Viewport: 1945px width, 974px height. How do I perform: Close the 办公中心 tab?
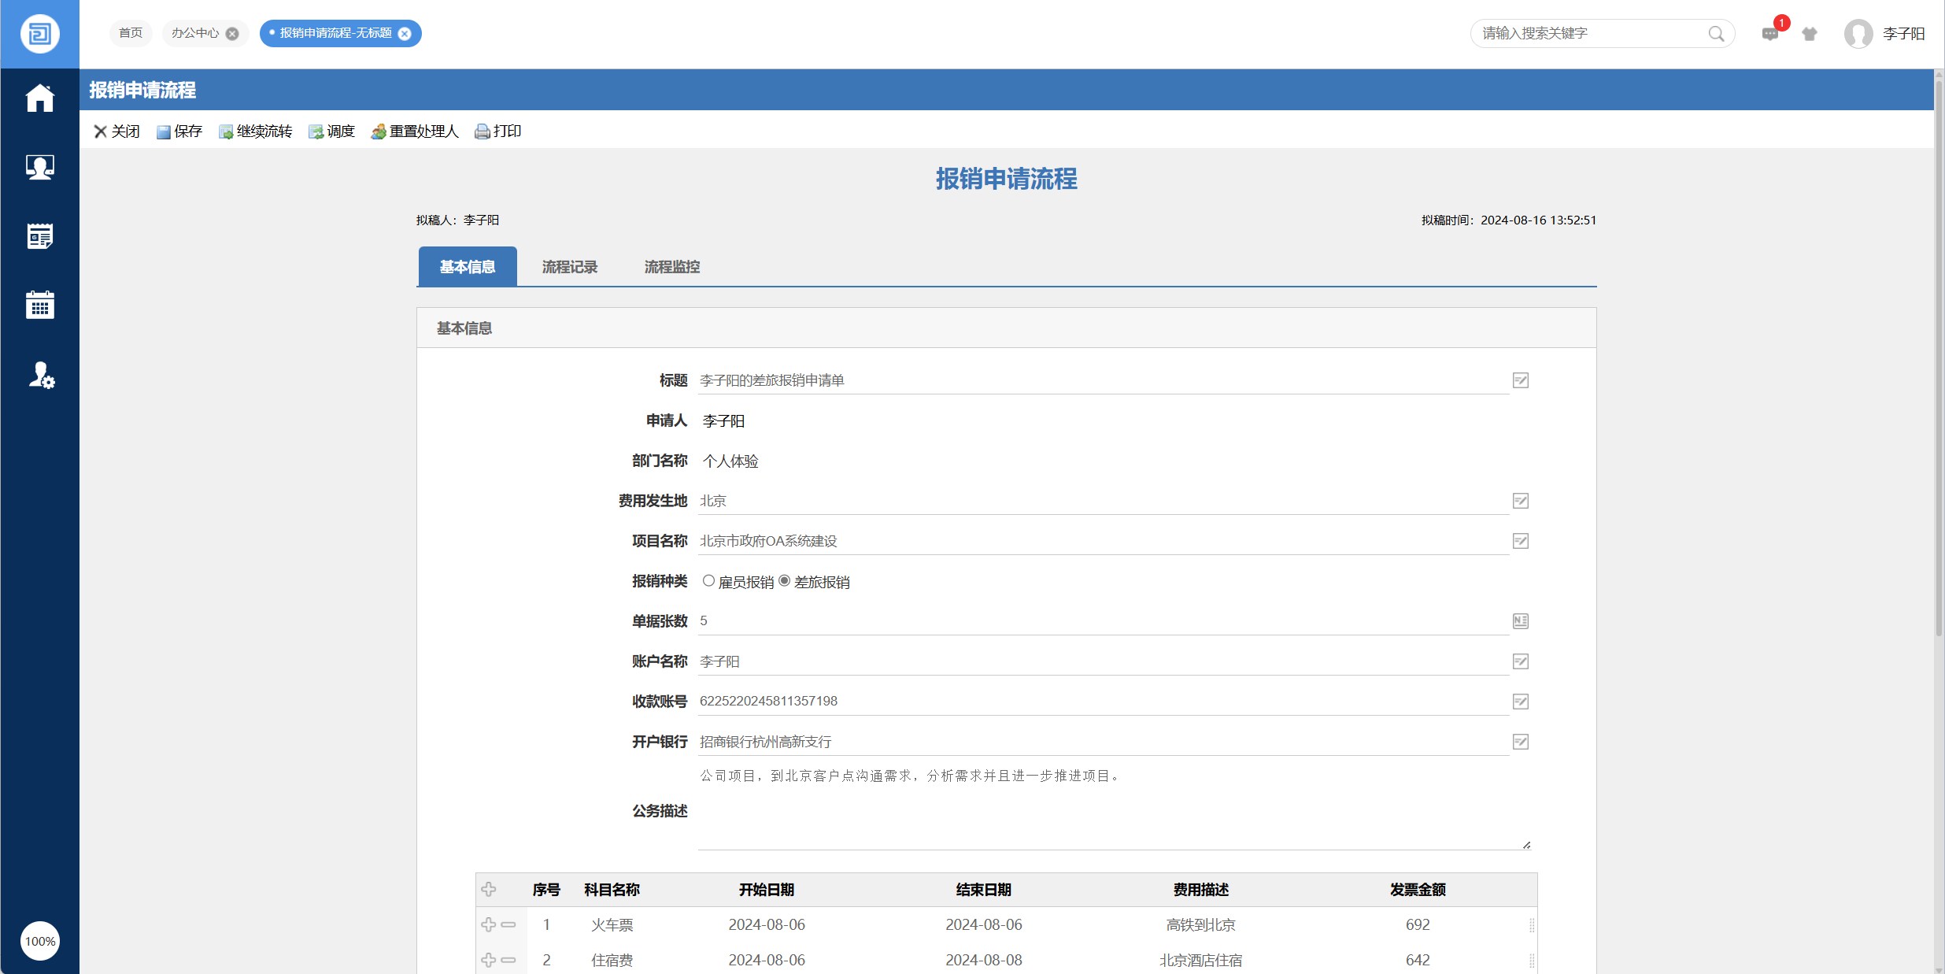coord(232,34)
